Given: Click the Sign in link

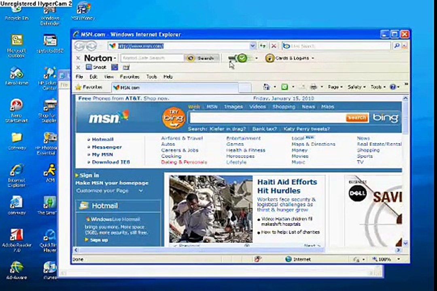Looking at the screenshot, I should click(89, 175).
